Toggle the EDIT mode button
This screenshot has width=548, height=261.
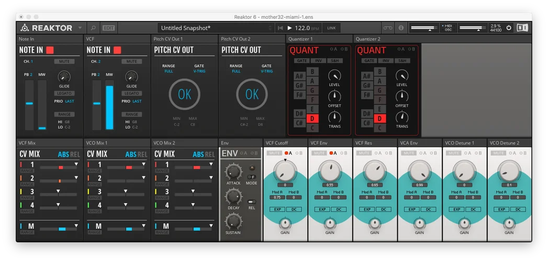point(109,28)
